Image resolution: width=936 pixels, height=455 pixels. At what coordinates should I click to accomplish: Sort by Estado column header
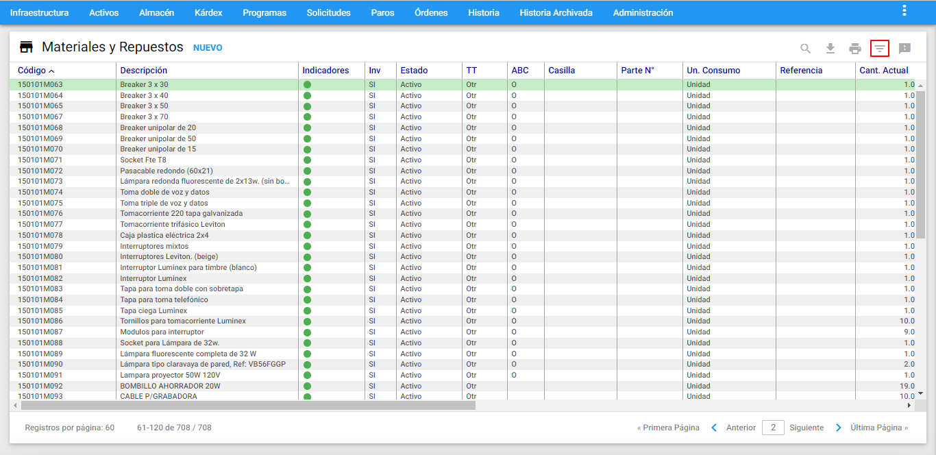pyautogui.click(x=414, y=70)
